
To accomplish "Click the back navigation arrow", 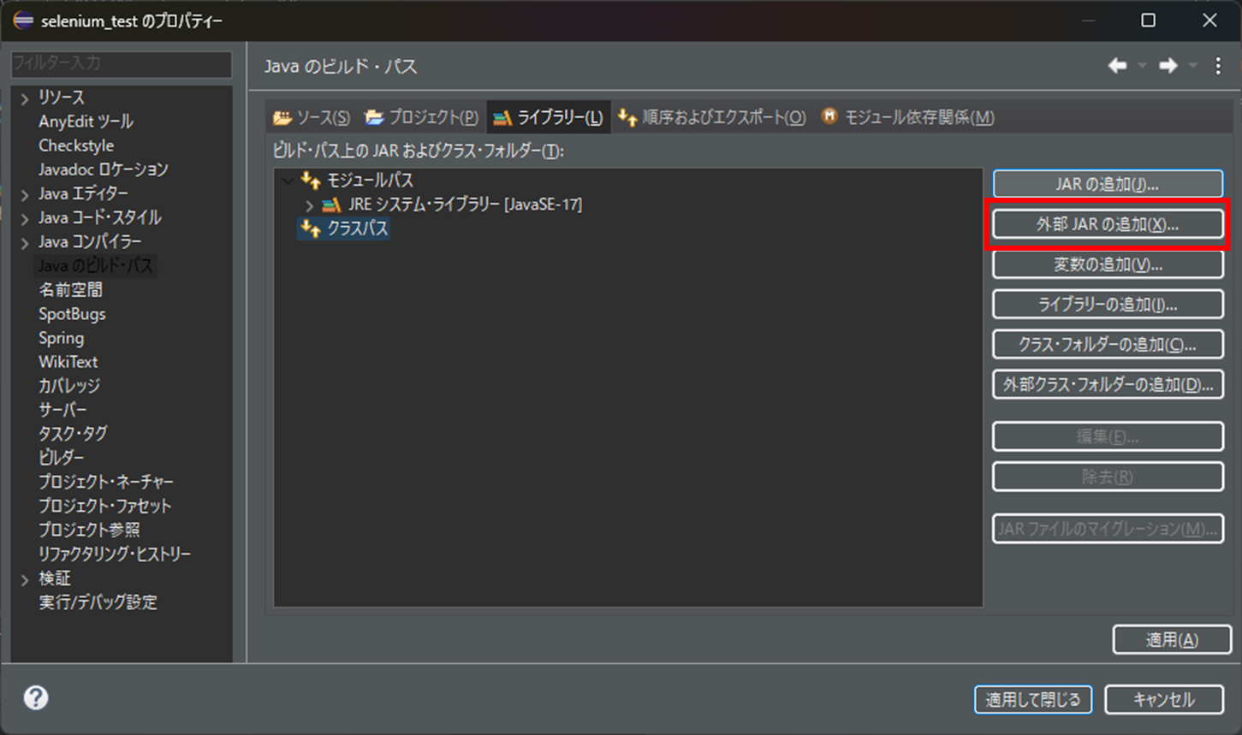I will point(1117,65).
